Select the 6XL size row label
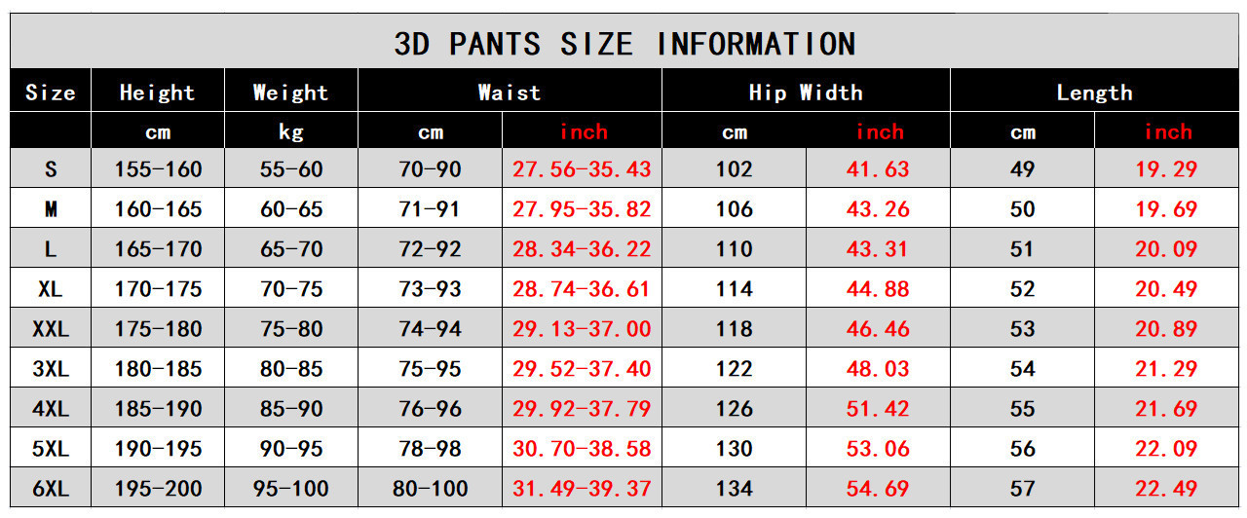The width and height of the screenshot is (1247, 518). pyautogui.click(x=51, y=489)
